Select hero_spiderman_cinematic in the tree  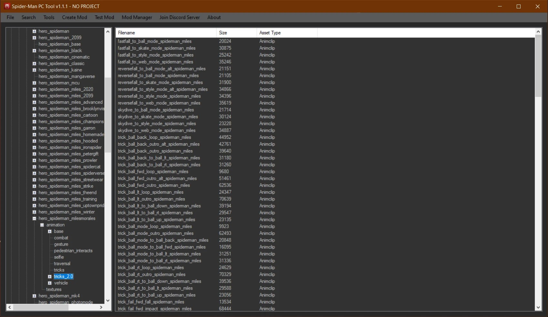coord(64,57)
